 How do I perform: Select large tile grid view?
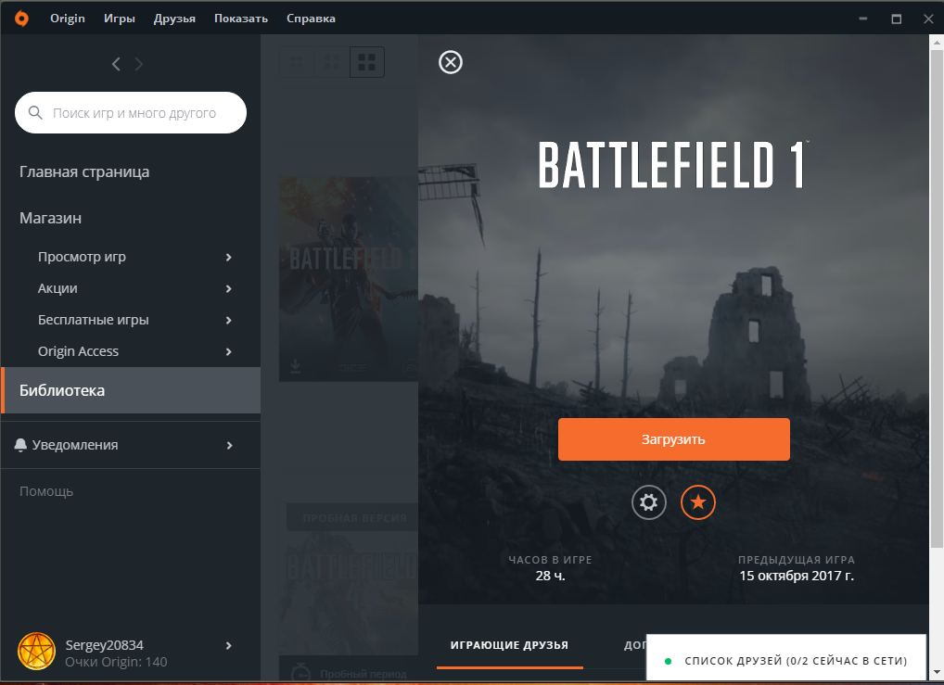366,62
